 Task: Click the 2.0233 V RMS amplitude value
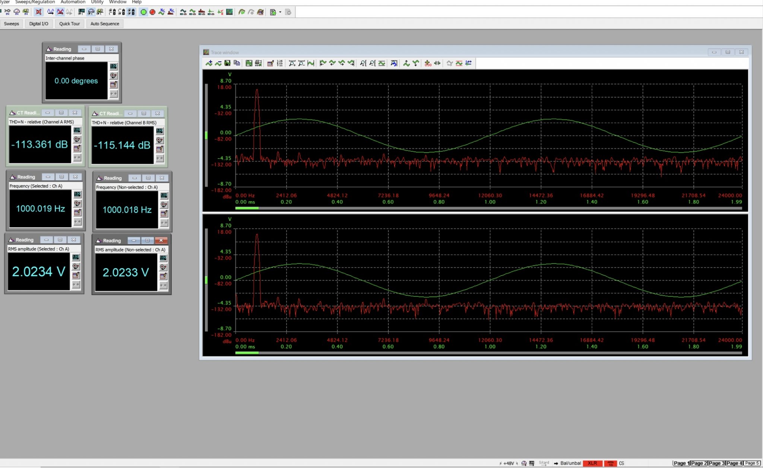point(126,273)
